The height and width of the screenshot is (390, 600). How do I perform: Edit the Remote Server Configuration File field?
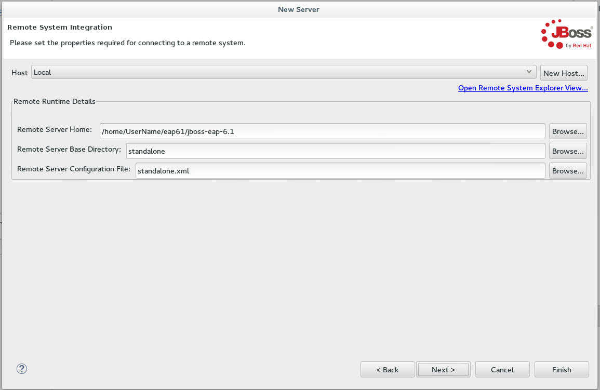[340, 171]
